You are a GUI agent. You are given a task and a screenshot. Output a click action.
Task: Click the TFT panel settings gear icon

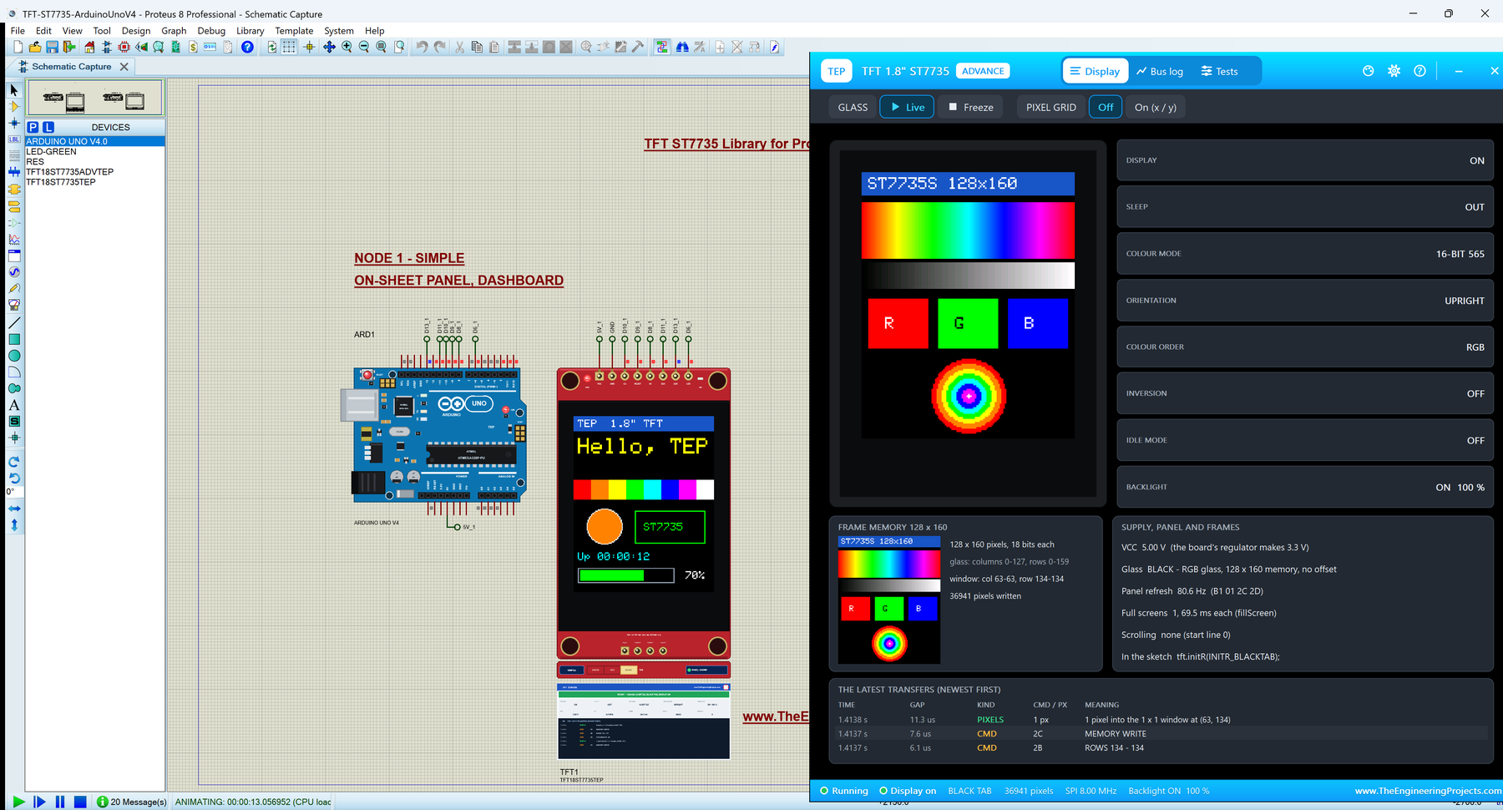coord(1394,71)
